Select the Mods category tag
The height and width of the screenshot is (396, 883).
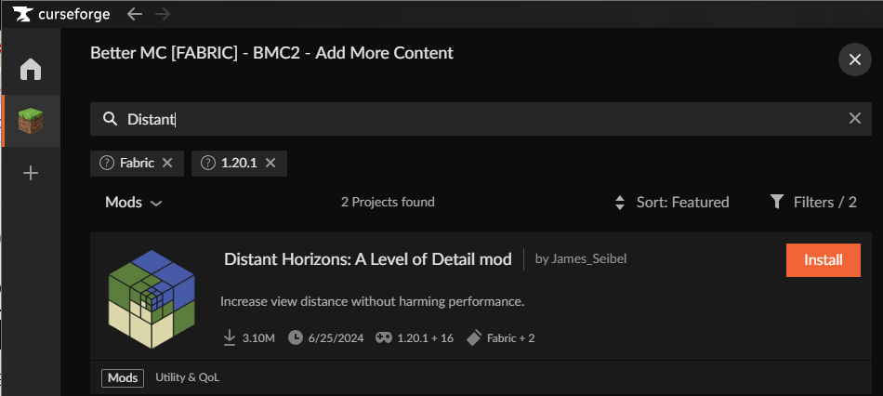click(123, 378)
